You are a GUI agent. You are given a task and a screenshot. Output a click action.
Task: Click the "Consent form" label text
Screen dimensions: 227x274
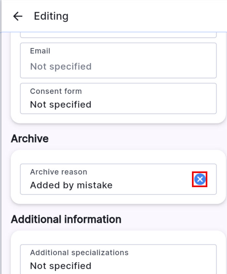pyautogui.click(x=56, y=91)
